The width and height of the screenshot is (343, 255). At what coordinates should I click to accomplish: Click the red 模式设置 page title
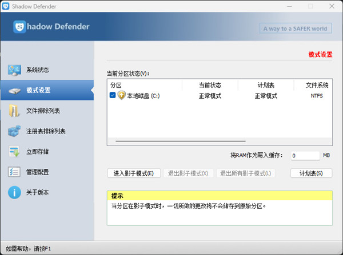[x=320, y=54]
